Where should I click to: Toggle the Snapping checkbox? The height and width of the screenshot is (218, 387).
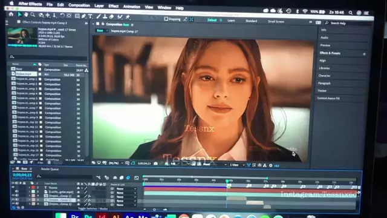tap(166, 19)
